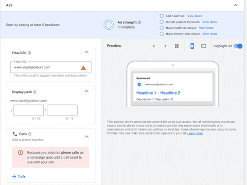Open Learn more link under preview
247x185 pixels.
pos(195,133)
